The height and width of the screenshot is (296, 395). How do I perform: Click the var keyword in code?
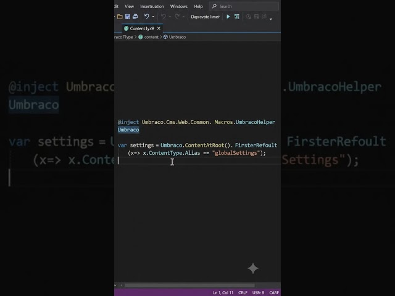[122, 146]
